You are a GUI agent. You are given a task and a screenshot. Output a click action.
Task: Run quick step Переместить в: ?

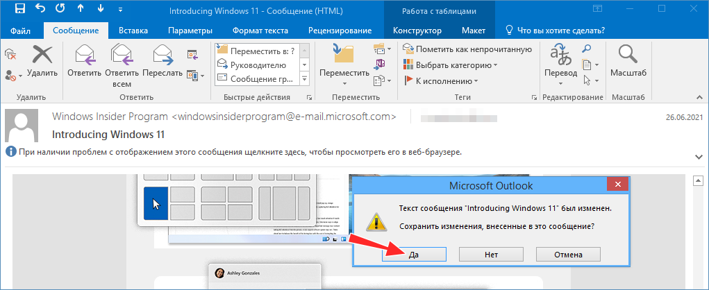256,51
